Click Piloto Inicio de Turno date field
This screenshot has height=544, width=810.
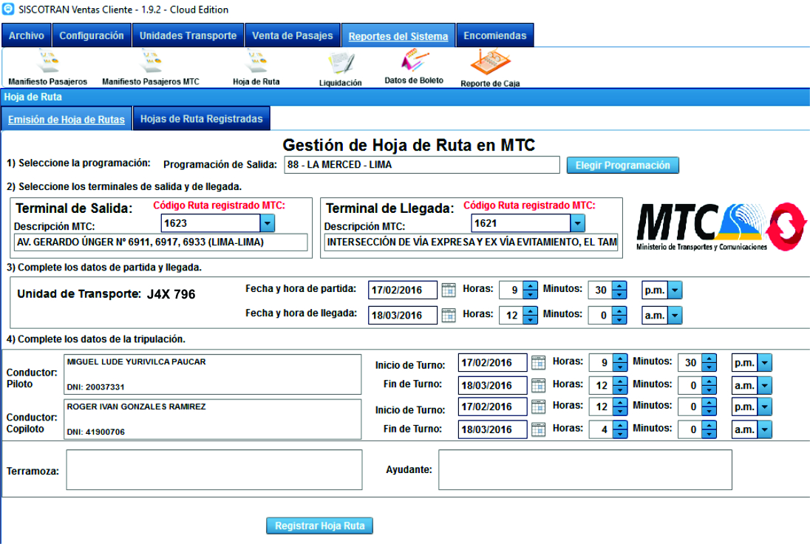click(x=492, y=363)
